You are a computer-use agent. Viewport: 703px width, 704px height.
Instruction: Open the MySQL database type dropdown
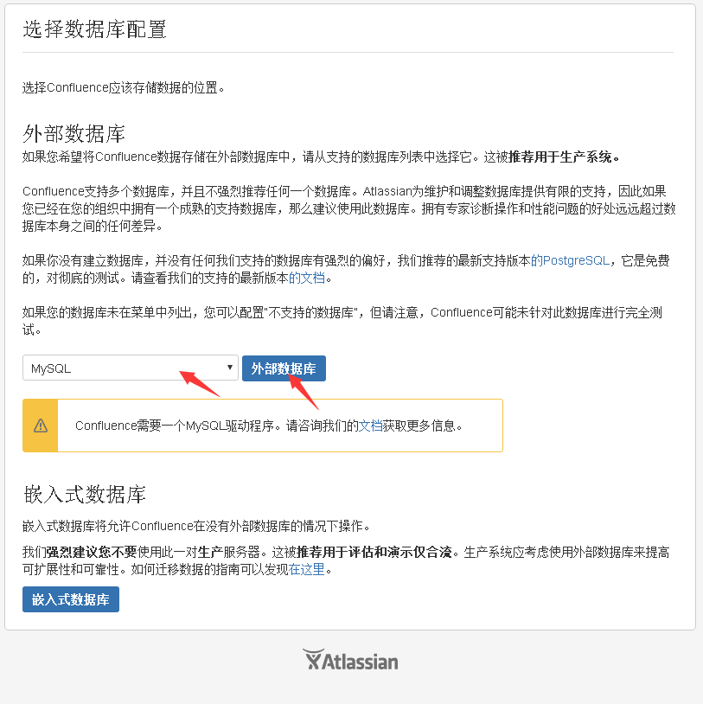[x=131, y=368]
